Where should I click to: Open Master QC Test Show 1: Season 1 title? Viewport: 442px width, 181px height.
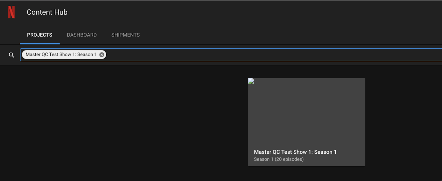[295, 152]
